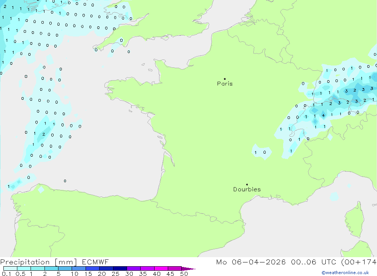
Task: Click the 'Mo 06-04-2026' date text
Action: pyautogui.click(x=251, y=262)
